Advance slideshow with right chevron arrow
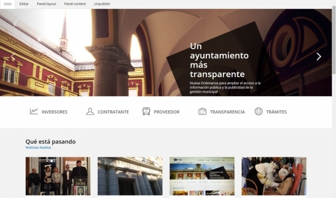336x198 pixels. coord(319,56)
